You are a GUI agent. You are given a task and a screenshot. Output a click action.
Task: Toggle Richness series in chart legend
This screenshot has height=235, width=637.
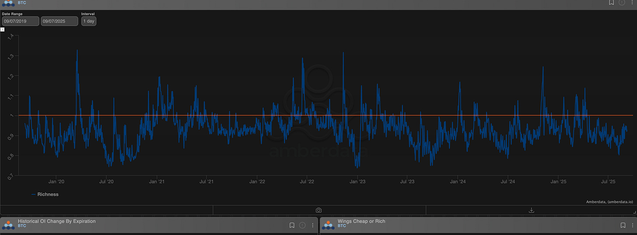45,194
